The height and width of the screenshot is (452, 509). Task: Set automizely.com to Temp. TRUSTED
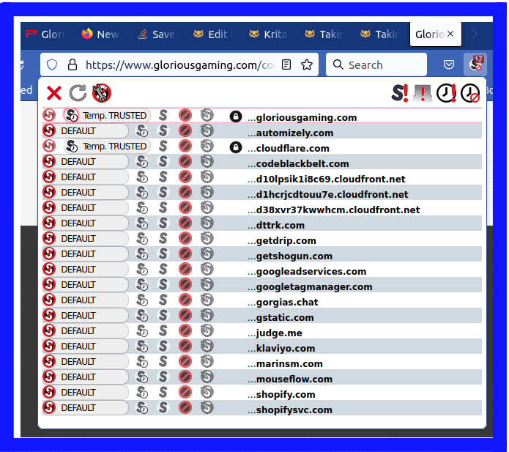point(142,131)
